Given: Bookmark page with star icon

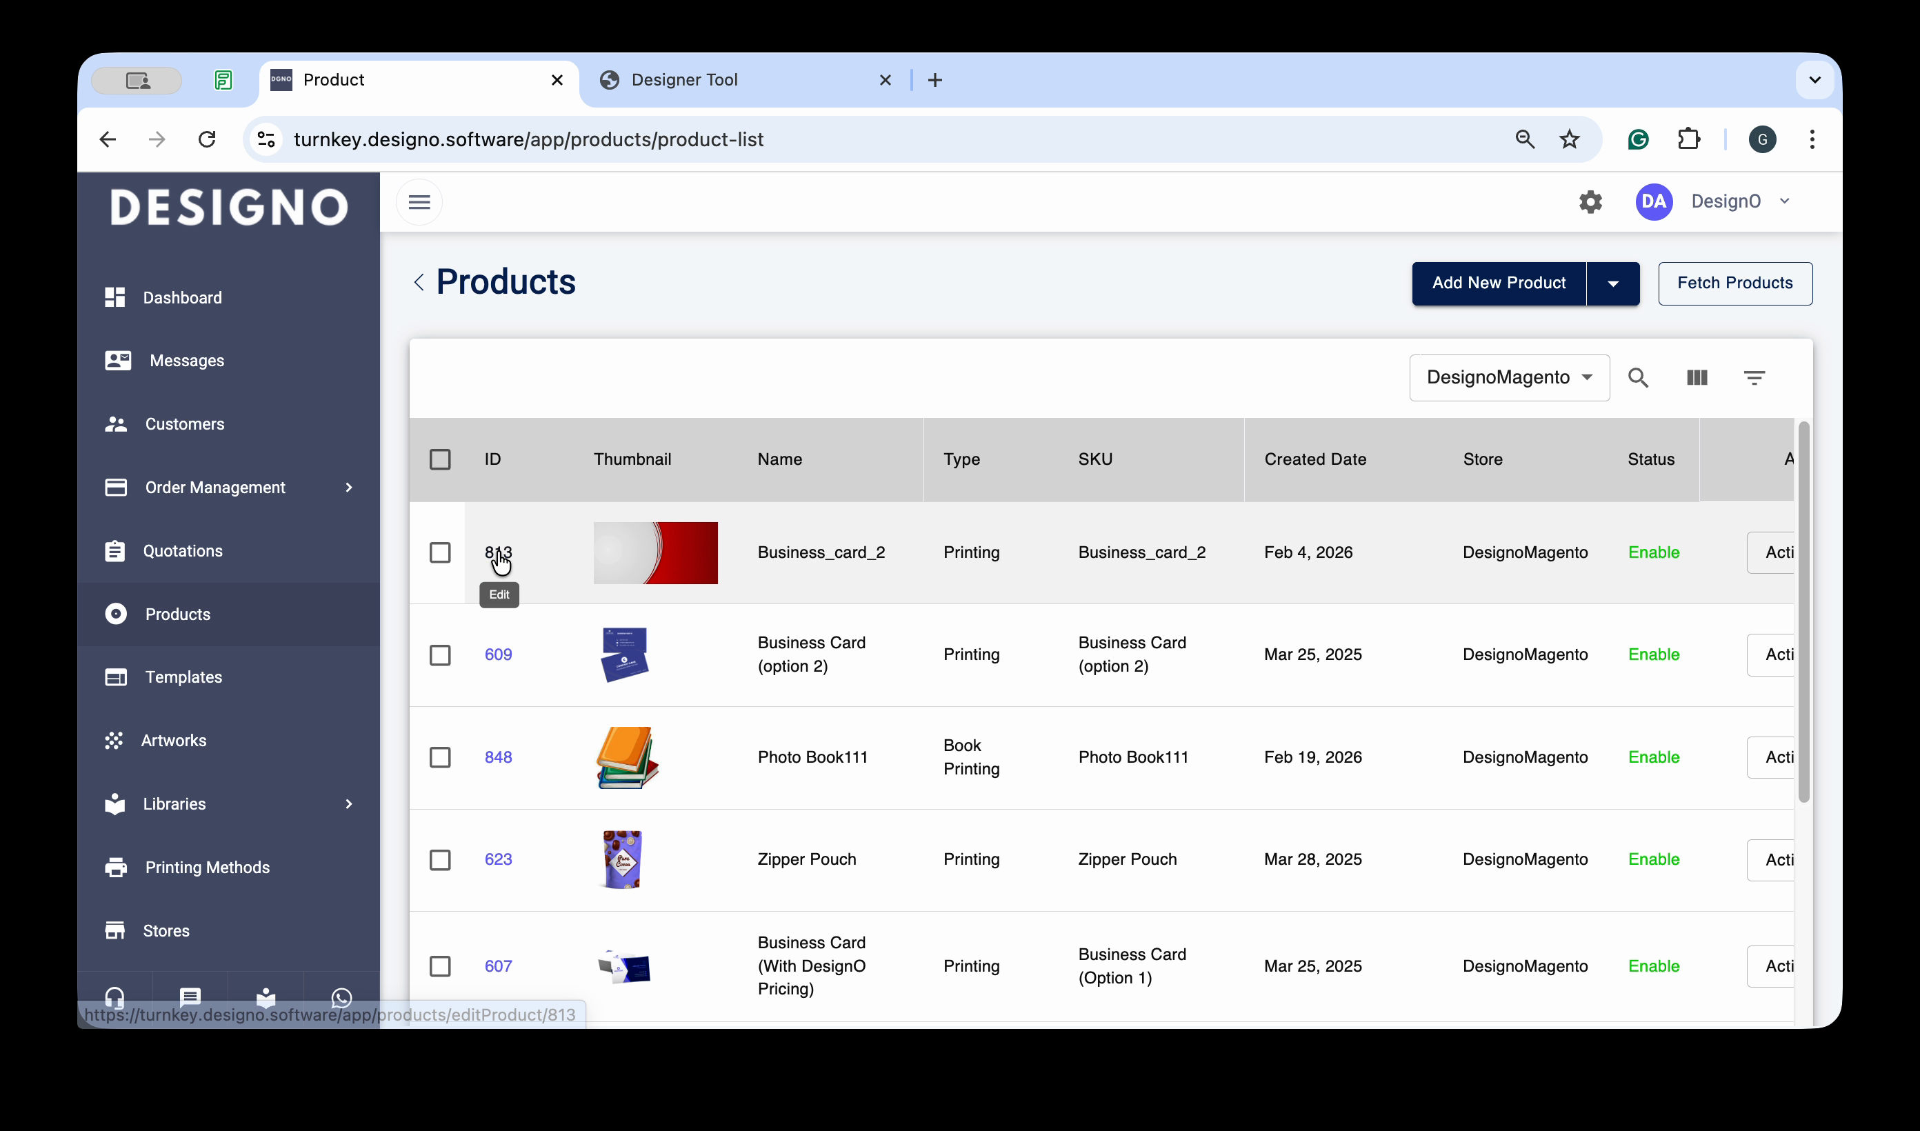Looking at the screenshot, I should pos(1569,139).
